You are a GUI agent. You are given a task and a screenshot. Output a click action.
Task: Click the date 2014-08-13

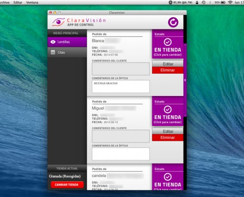[111, 122]
